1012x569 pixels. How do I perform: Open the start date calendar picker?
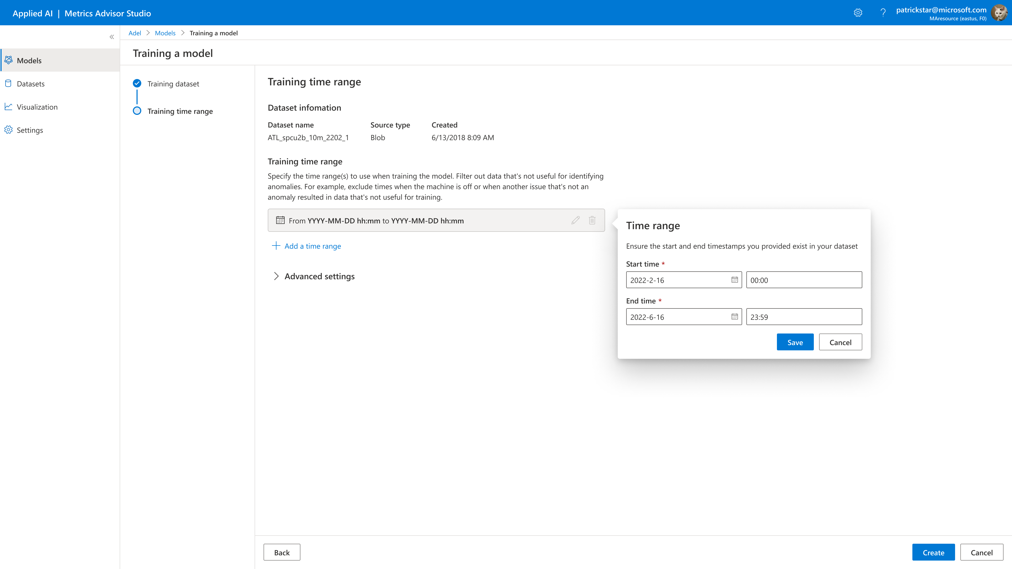pyautogui.click(x=734, y=280)
